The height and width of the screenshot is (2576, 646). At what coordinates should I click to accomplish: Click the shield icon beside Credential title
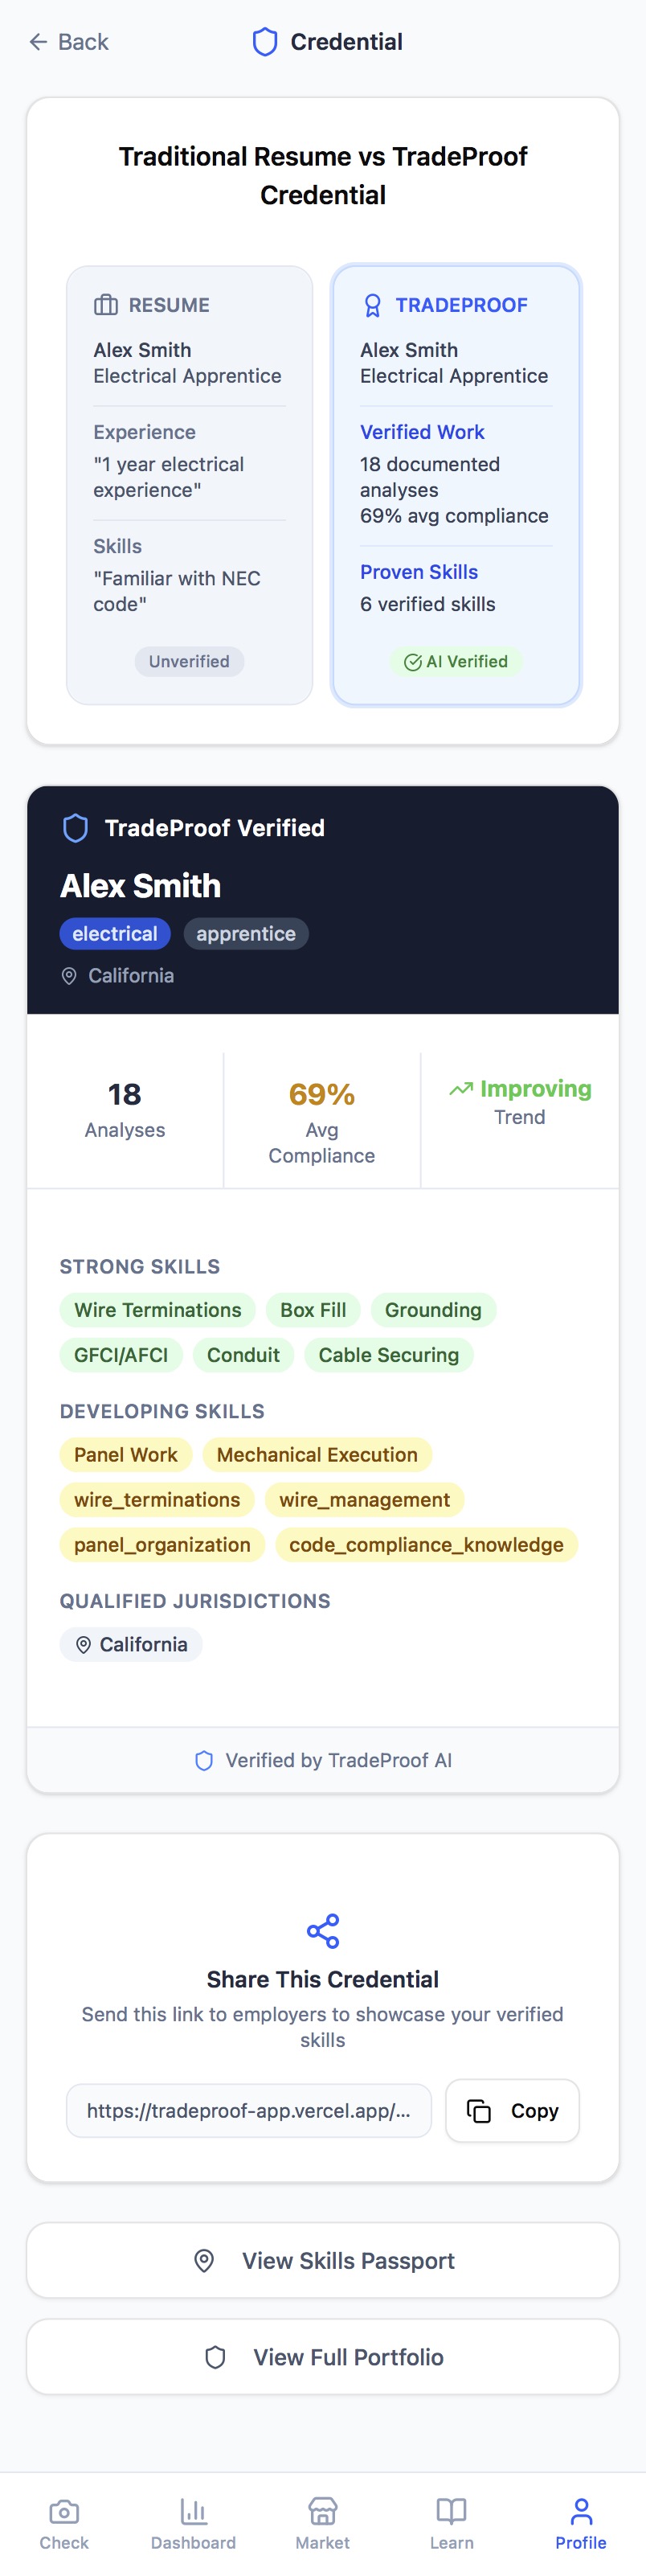[265, 42]
